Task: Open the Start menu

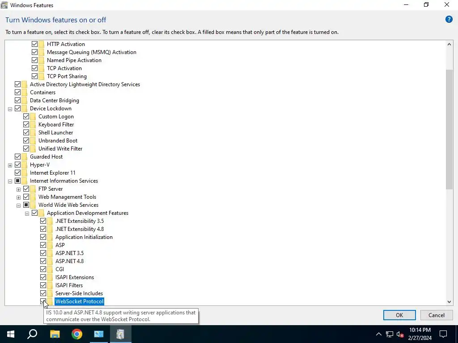Action: (x=11, y=334)
